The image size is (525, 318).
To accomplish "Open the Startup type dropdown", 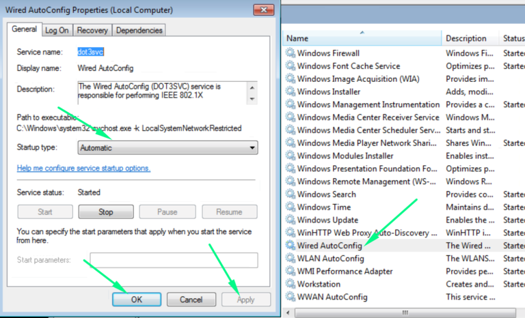I will point(167,148).
